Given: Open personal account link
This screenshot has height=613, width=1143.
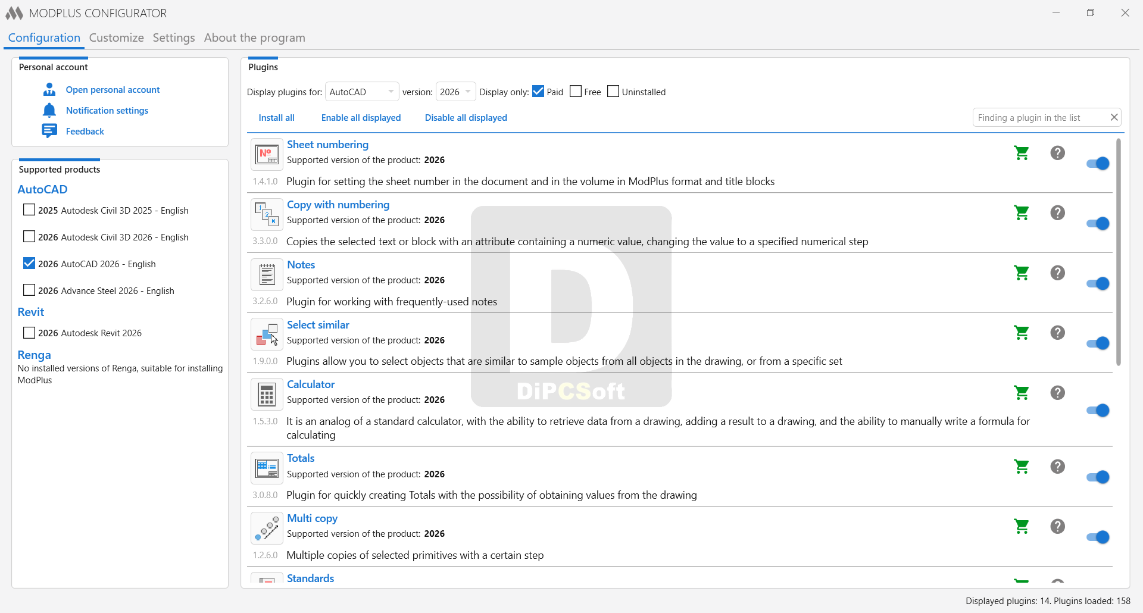Looking at the screenshot, I should 113,90.
